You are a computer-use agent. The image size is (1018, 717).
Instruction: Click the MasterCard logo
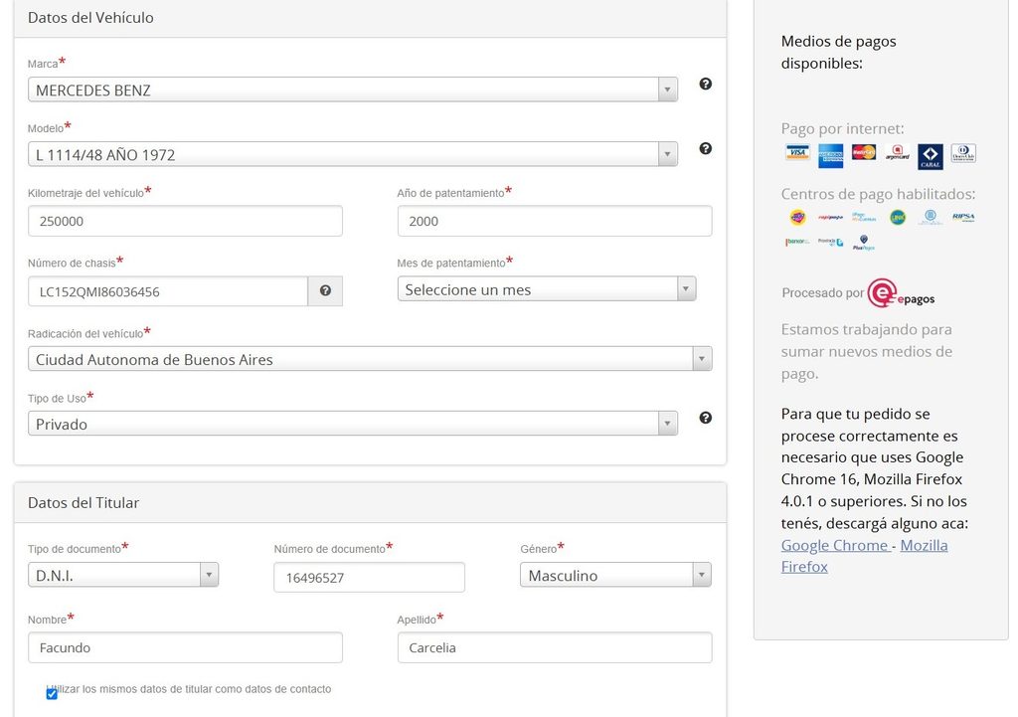pos(864,152)
